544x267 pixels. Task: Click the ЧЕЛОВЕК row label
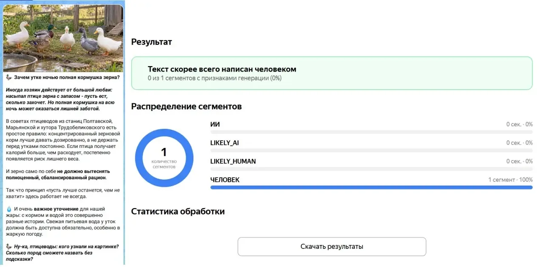coord(225,180)
